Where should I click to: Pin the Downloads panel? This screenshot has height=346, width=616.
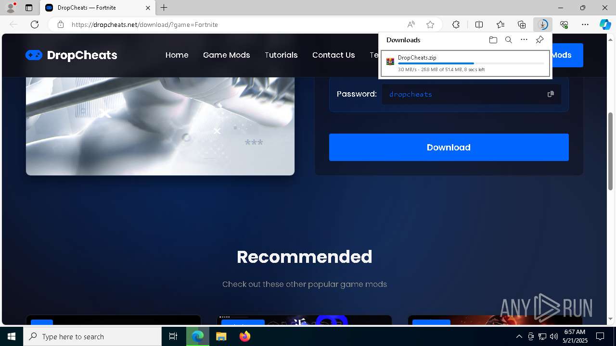click(x=539, y=40)
